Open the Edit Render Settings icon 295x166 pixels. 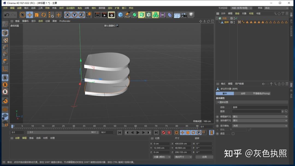[x=111, y=15]
